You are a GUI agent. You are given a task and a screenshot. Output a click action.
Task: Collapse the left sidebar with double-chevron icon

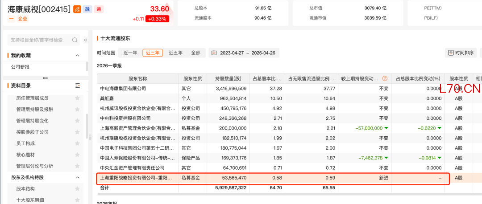tap(85, 40)
